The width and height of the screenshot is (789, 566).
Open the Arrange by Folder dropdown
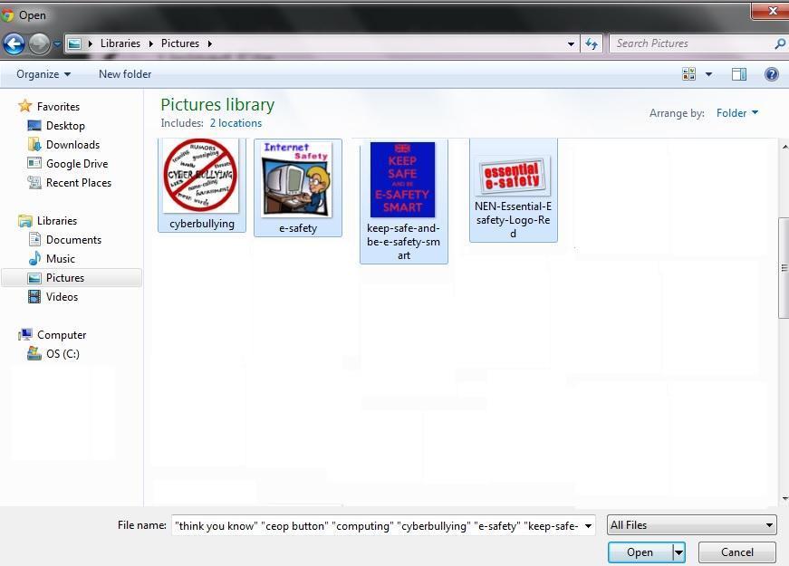click(x=737, y=113)
